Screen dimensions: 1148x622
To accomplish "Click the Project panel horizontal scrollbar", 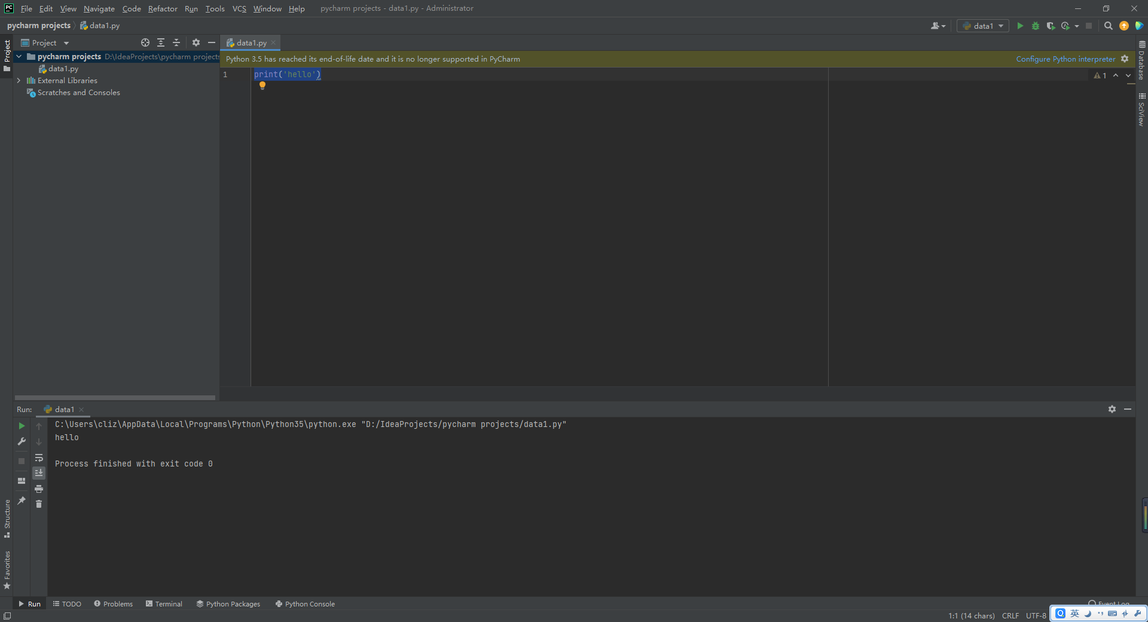I will pos(115,397).
